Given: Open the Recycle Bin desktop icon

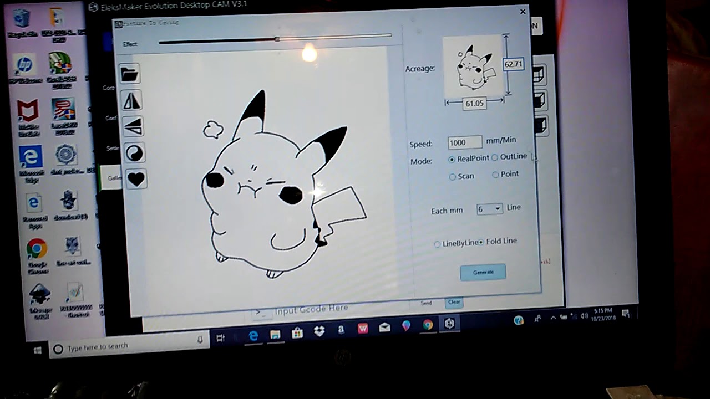Looking at the screenshot, I should [22, 23].
